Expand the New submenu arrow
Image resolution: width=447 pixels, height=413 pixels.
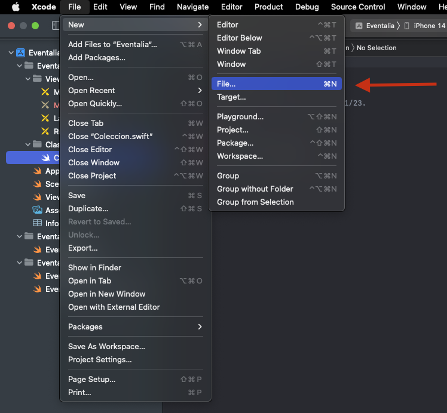pyautogui.click(x=200, y=24)
